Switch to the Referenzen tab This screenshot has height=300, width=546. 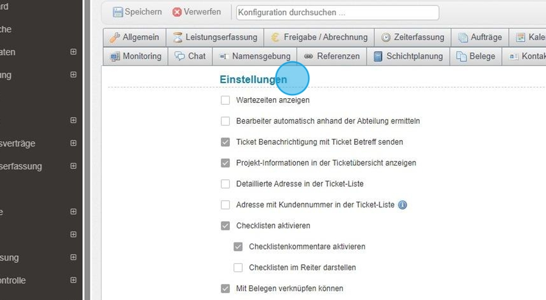click(332, 56)
